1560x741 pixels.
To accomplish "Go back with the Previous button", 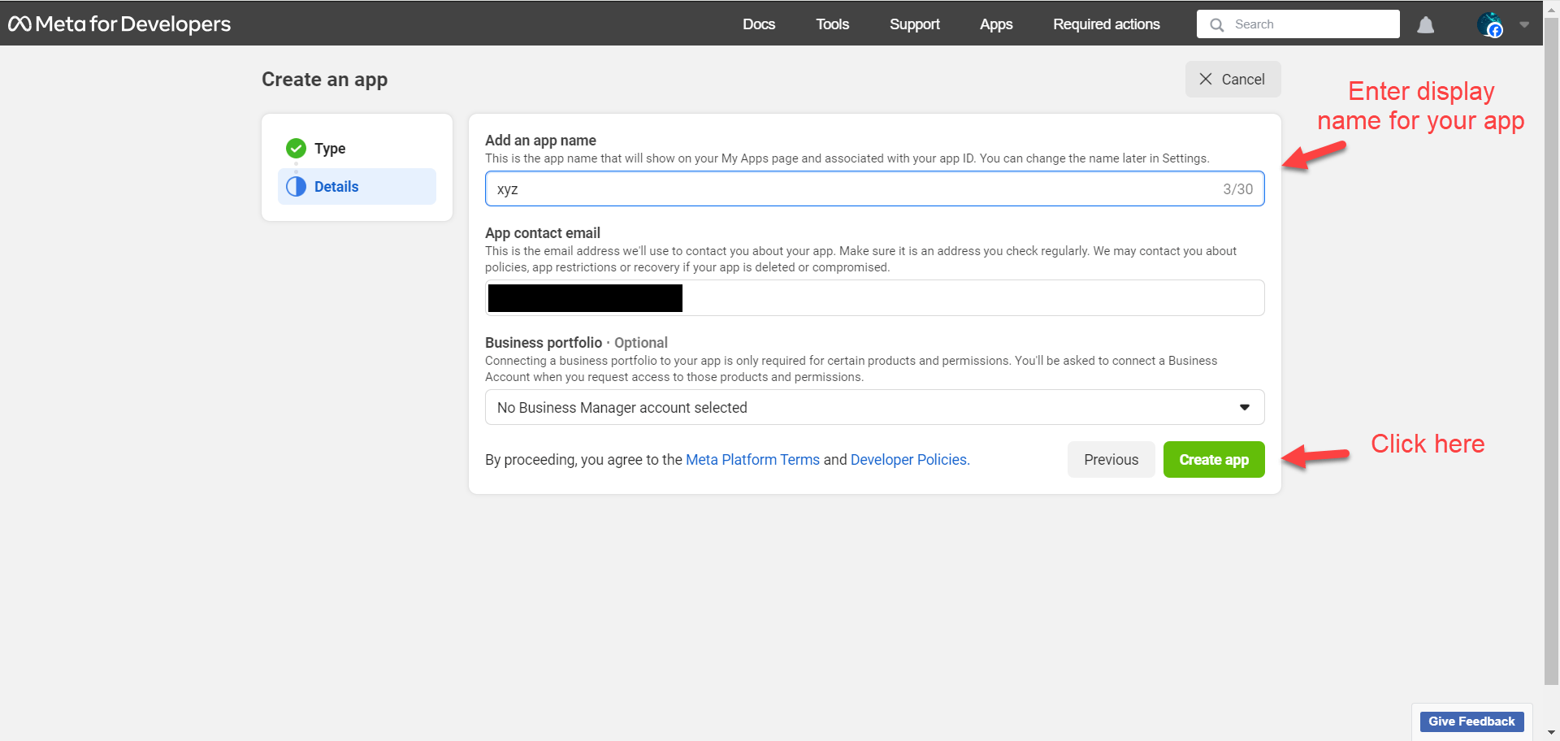I will pos(1111,460).
